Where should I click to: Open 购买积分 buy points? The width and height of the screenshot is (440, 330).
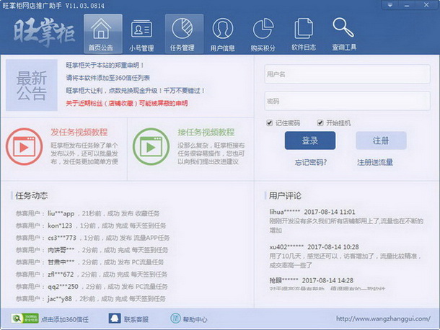(263, 35)
